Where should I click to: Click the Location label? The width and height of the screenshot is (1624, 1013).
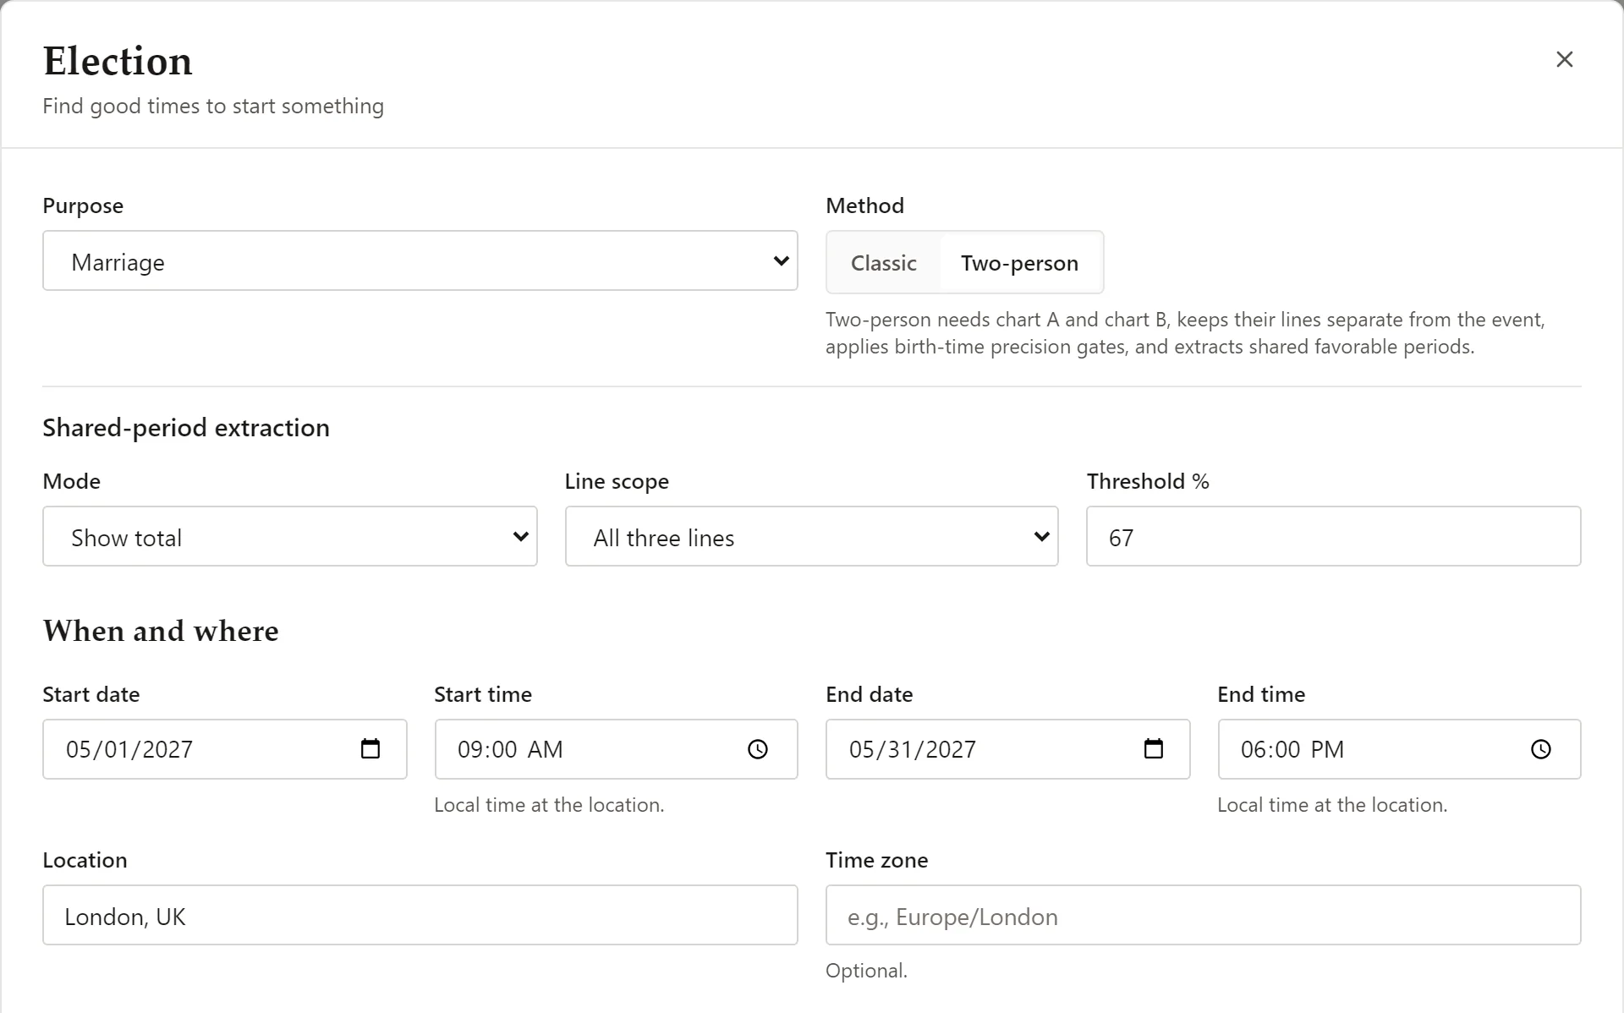(x=85, y=860)
